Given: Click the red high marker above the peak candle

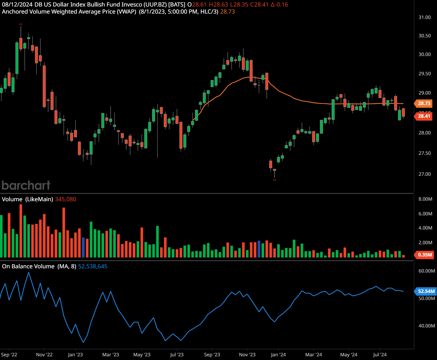Looking at the screenshot, I should [x=21, y=25].
